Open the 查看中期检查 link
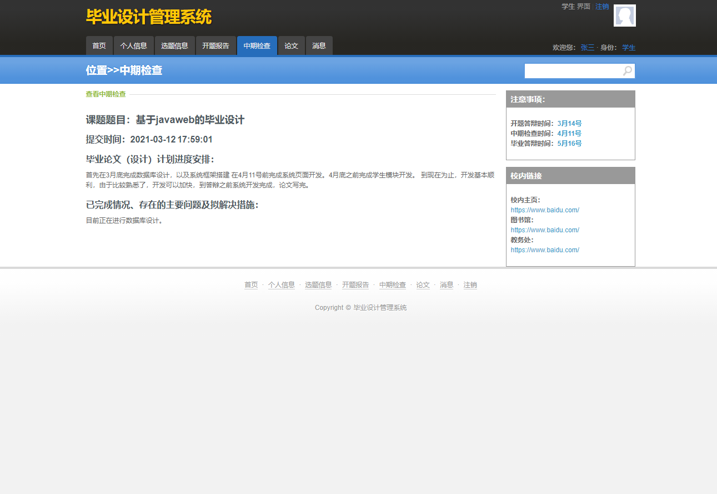The image size is (717, 494). coord(105,94)
